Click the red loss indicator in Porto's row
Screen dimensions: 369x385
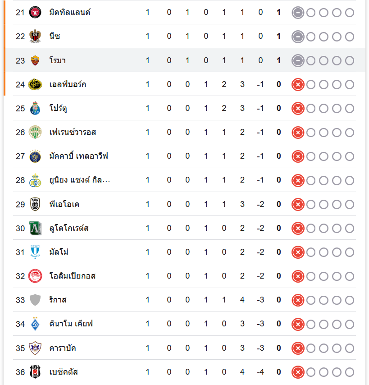pos(297,108)
